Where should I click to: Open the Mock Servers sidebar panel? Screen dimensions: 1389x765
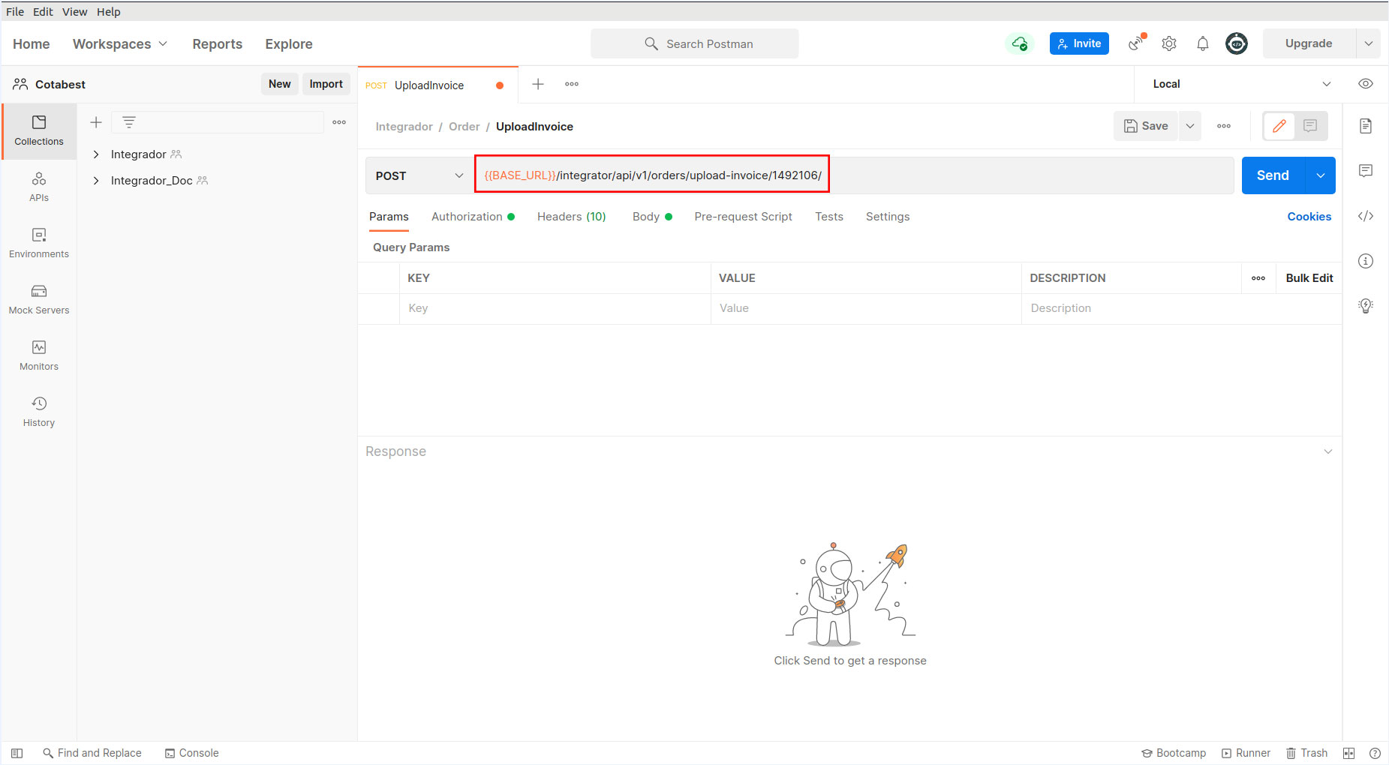39,299
